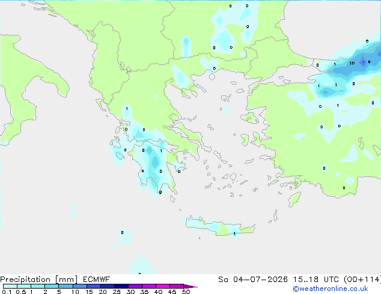381x294 pixels.
Task: Click the legend scale label '25'
Action: (x=117, y=292)
